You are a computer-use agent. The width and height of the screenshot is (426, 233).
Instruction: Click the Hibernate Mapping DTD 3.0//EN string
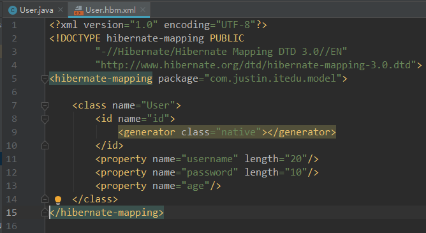click(x=221, y=52)
